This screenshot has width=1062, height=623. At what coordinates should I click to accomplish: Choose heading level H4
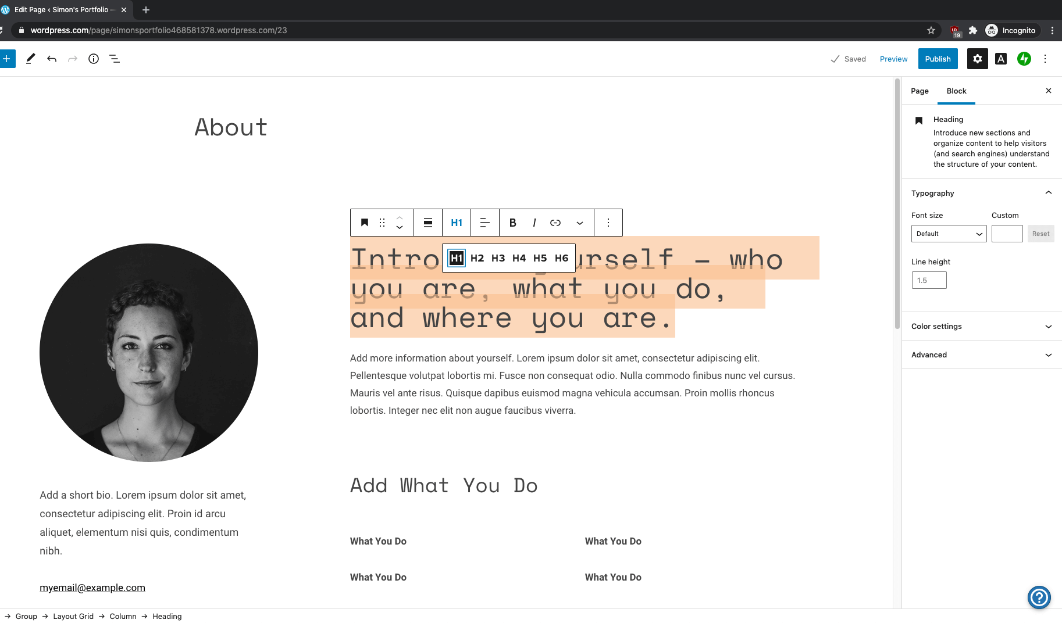coord(519,258)
